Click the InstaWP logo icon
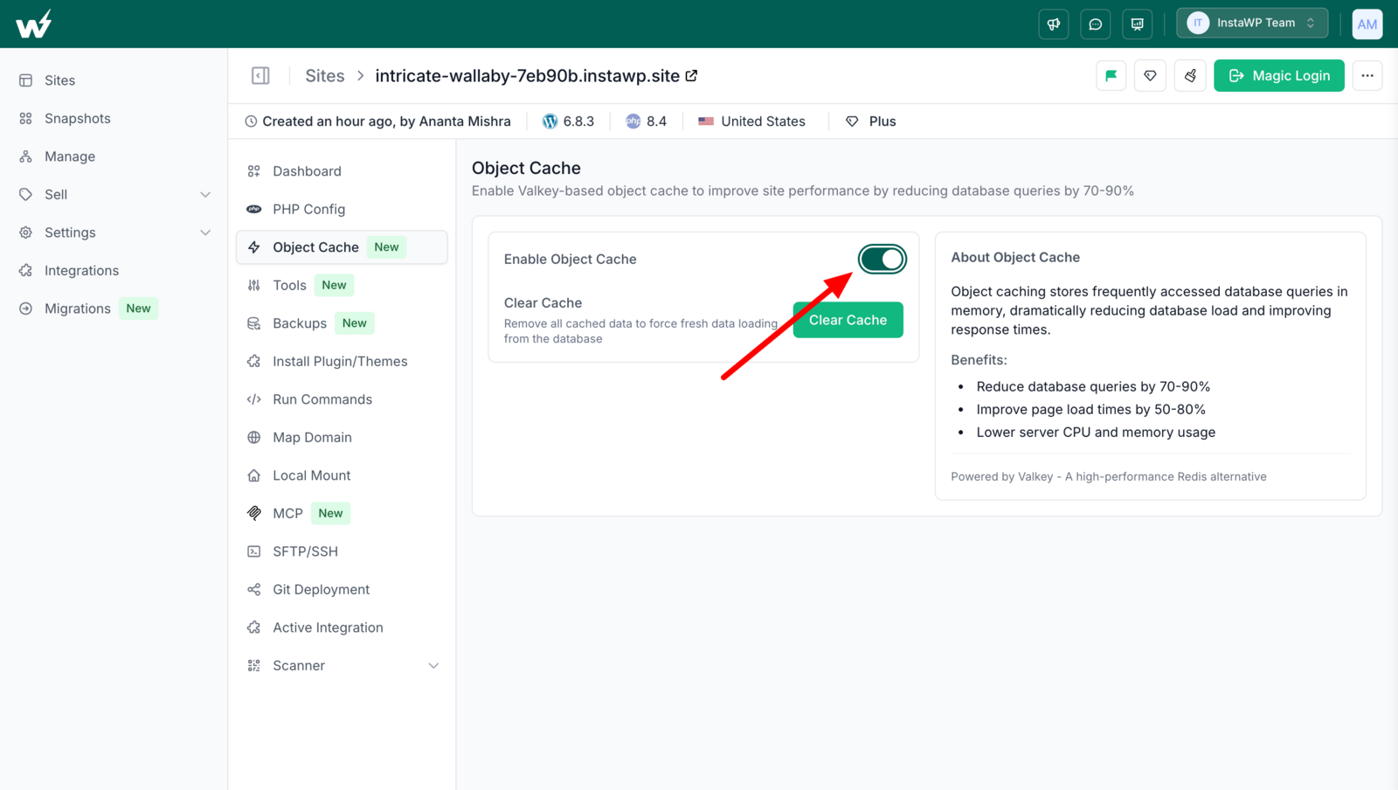 coord(33,24)
